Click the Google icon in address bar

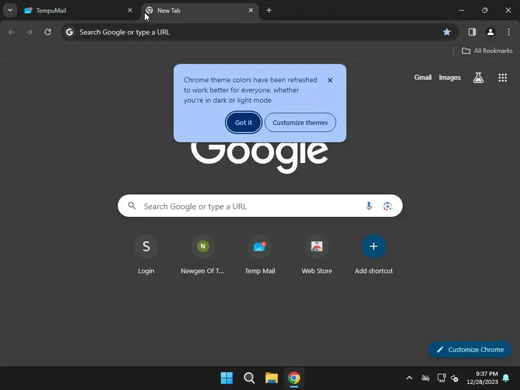pos(69,32)
